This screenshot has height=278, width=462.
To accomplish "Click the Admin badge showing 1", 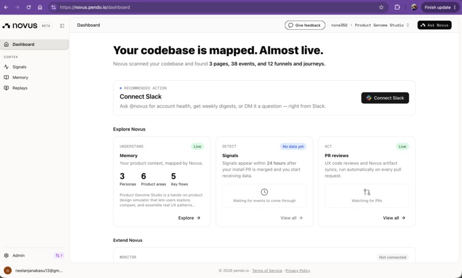I will [x=59, y=255].
